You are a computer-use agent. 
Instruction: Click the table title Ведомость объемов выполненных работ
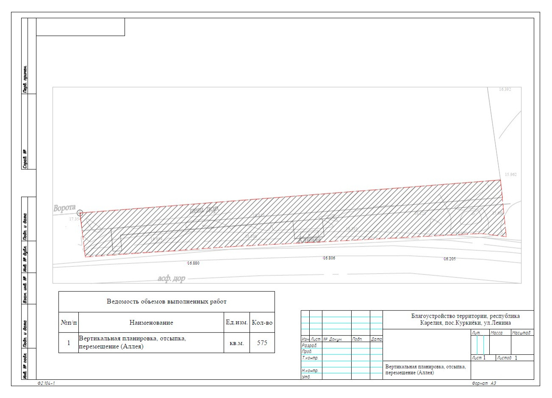click(x=166, y=302)
